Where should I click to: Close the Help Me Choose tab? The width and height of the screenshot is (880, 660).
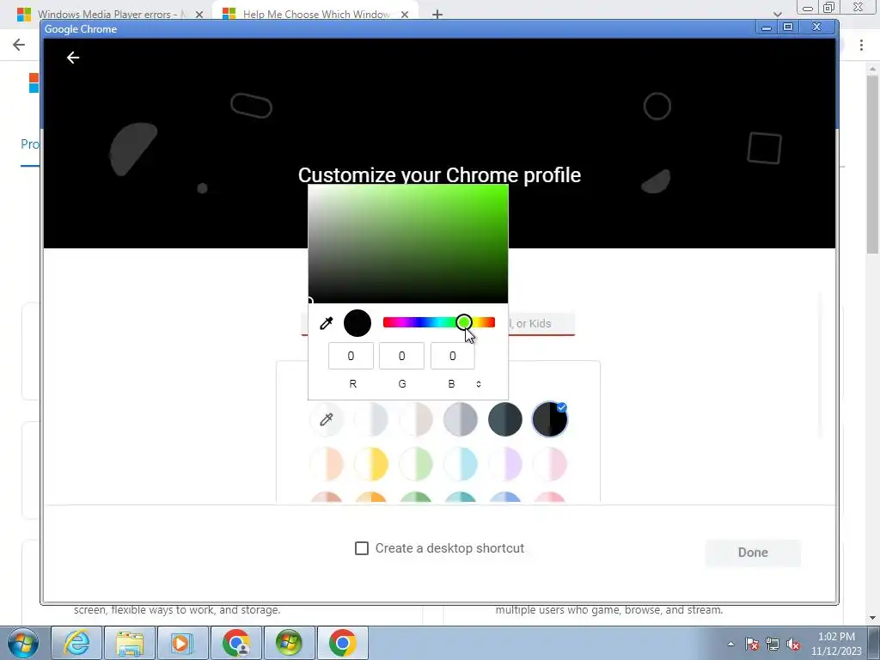click(405, 15)
